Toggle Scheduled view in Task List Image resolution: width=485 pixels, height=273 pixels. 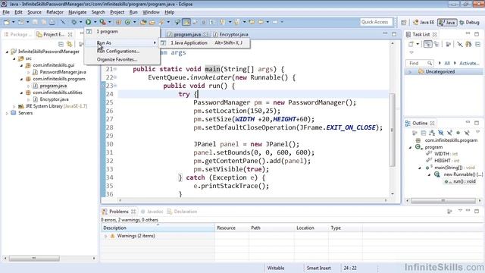tap(436, 44)
